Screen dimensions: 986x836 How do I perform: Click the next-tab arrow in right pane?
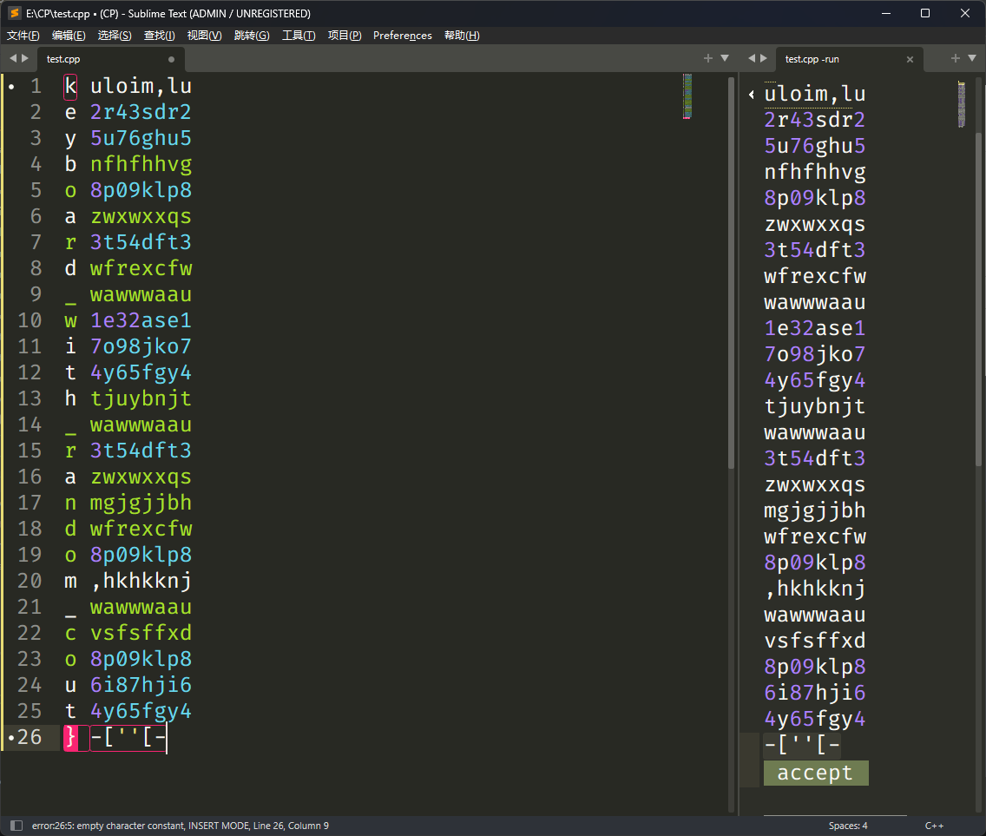click(764, 58)
